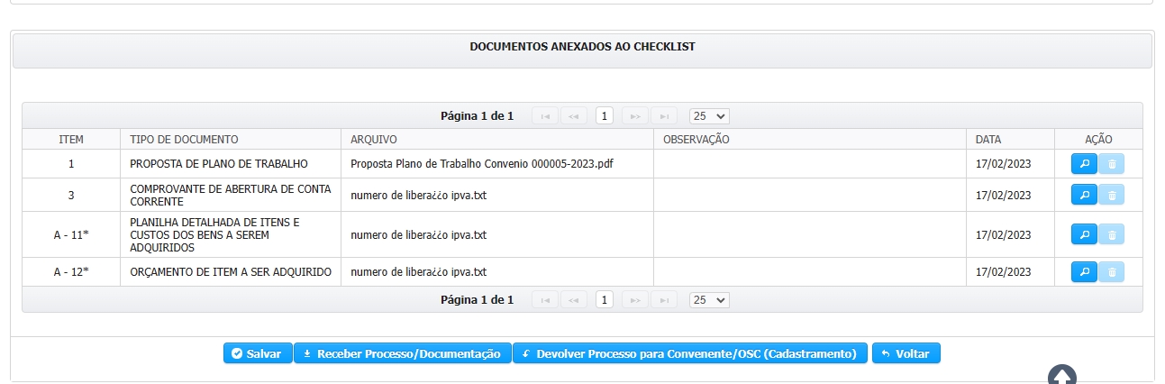Click the Salvar button
The width and height of the screenshot is (1165, 384).
coord(258,353)
